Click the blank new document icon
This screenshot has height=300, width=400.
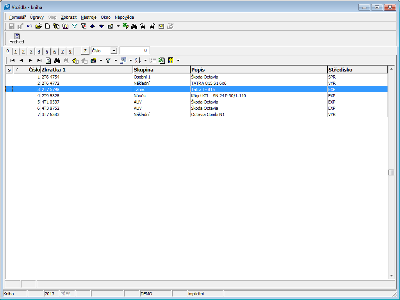click(47, 27)
